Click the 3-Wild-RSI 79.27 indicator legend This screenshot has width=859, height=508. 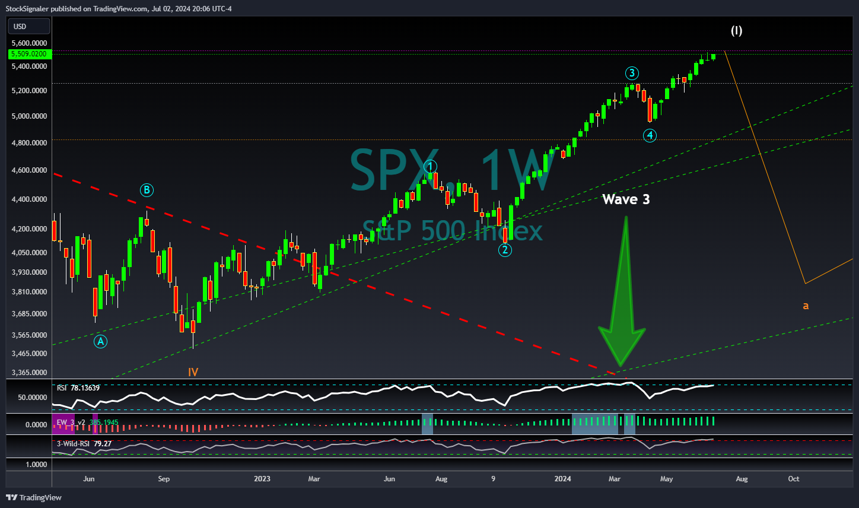click(x=84, y=443)
